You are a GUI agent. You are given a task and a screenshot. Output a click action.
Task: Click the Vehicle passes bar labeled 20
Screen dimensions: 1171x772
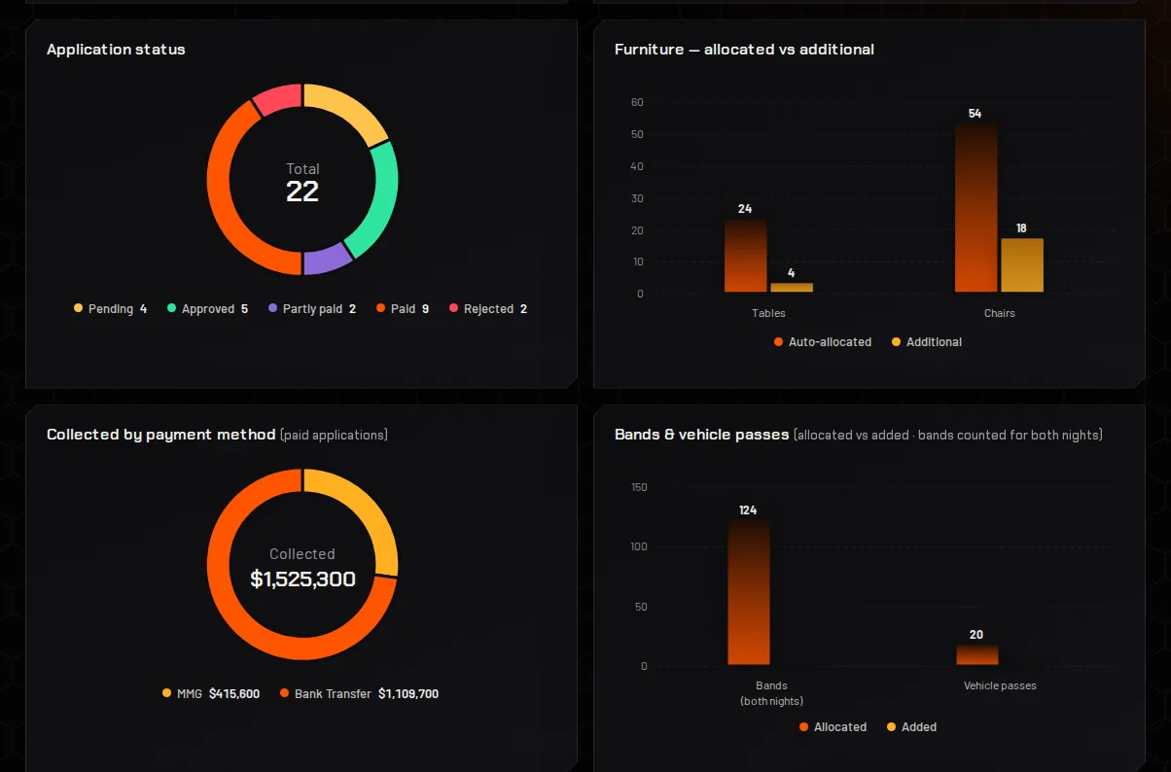pos(977,653)
